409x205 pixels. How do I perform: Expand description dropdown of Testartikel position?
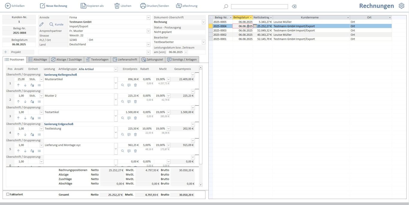click(116, 116)
